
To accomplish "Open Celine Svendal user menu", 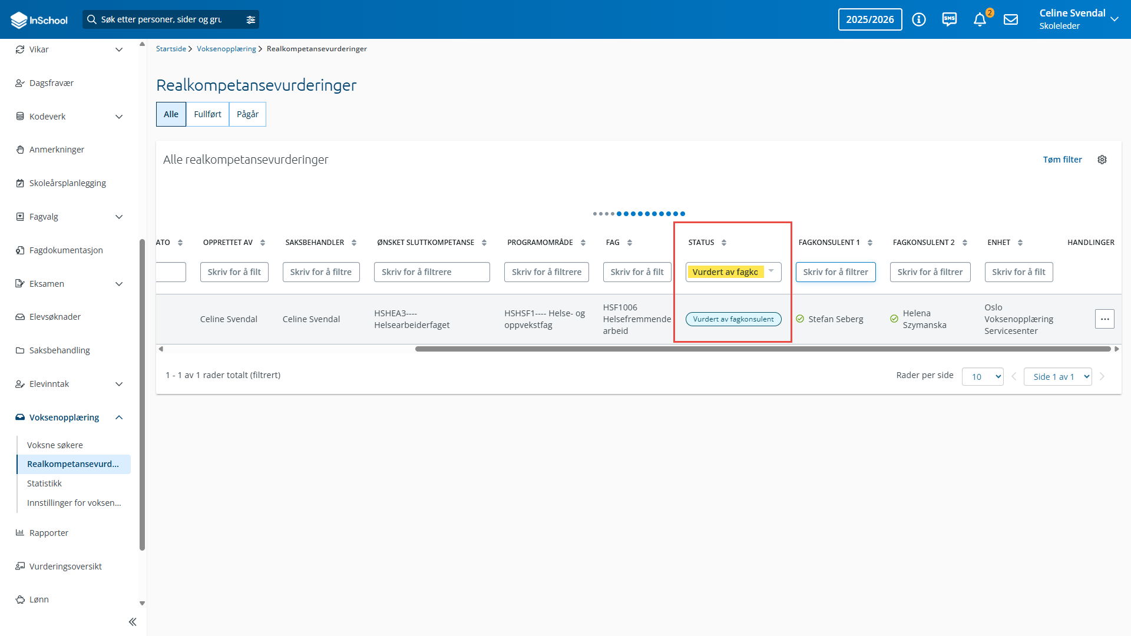I will click(1079, 19).
